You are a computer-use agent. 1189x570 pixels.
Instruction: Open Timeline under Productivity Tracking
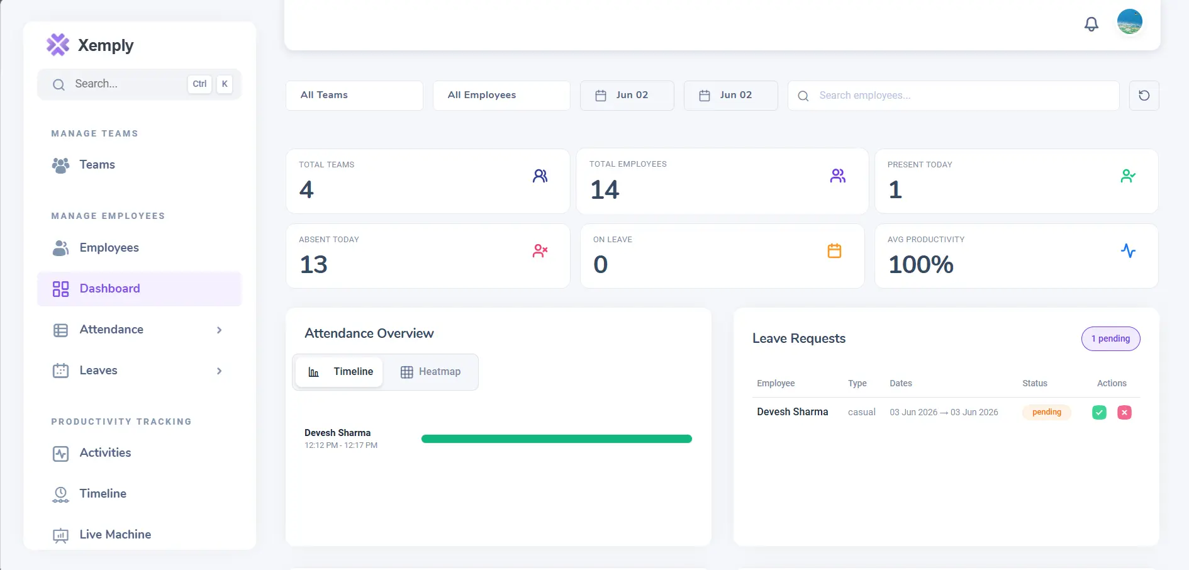[140, 494]
